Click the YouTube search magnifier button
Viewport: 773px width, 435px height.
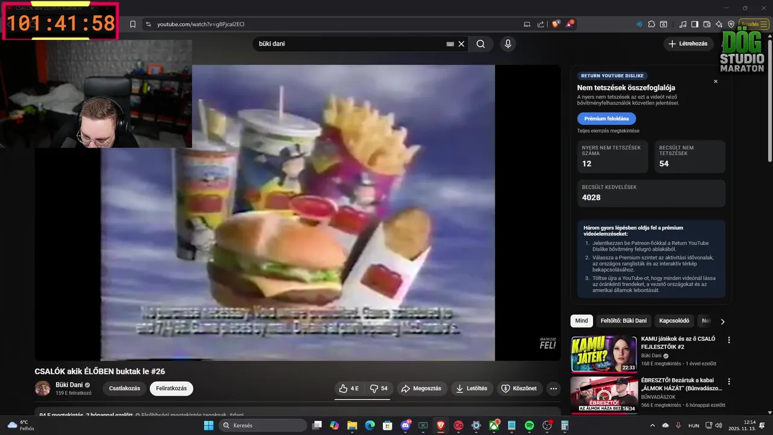(x=481, y=43)
